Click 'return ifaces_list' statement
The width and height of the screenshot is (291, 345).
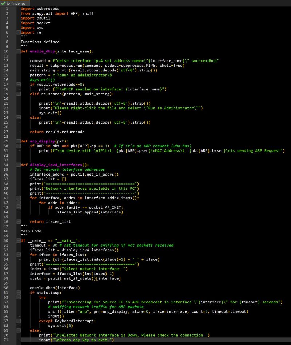[50, 221]
